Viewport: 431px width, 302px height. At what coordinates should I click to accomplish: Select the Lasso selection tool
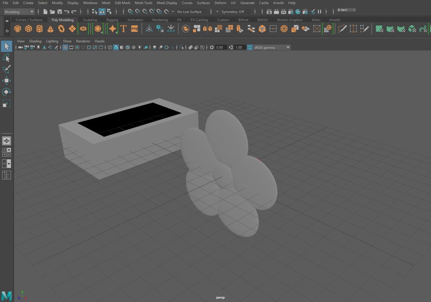pyautogui.click(x=6, y=58)
